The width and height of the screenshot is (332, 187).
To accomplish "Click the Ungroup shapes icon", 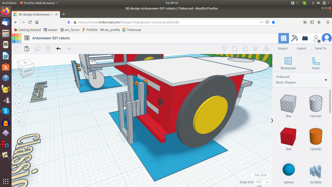I will coord(245,49).
